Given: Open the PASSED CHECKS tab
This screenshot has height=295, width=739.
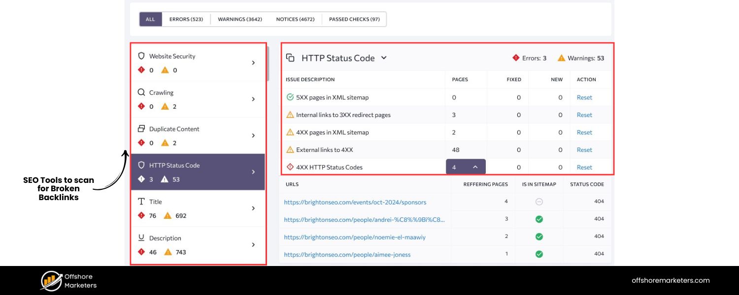Looking at the screenshot, I should tap(354, 19).
